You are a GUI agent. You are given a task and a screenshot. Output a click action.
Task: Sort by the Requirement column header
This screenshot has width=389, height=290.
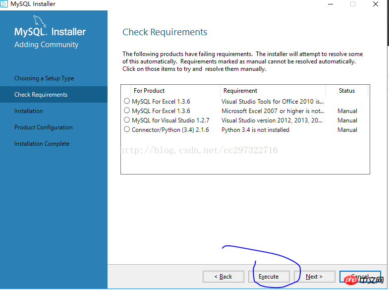pos(273,91)
